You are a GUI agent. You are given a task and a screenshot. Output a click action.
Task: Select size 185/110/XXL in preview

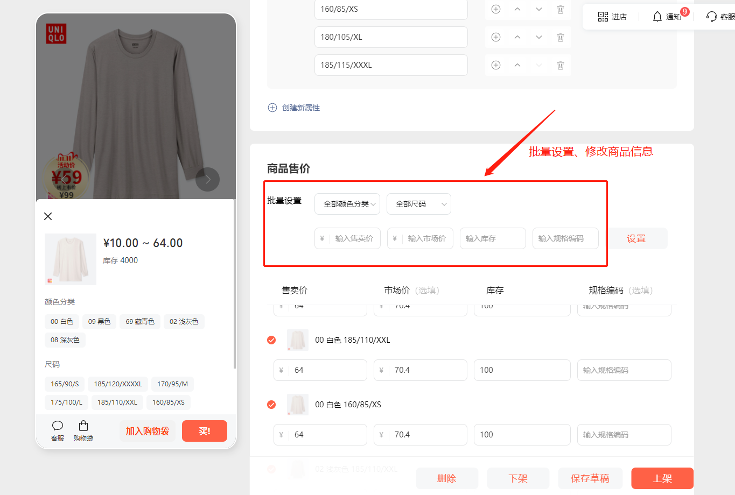click(117, 402)
